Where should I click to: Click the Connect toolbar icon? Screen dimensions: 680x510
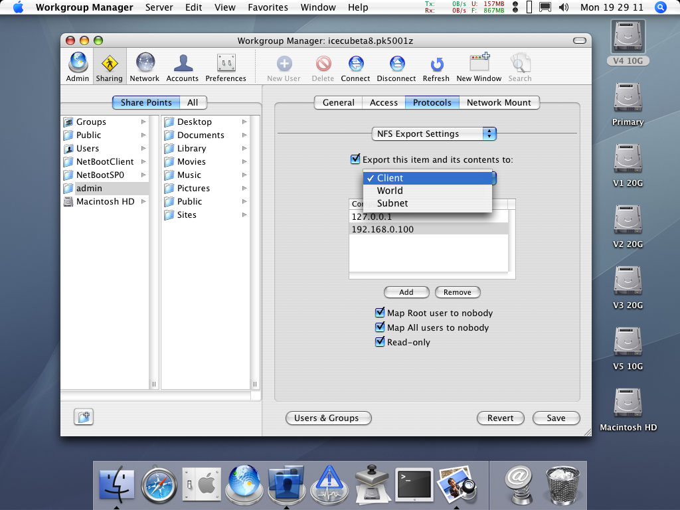click(356, 68)
